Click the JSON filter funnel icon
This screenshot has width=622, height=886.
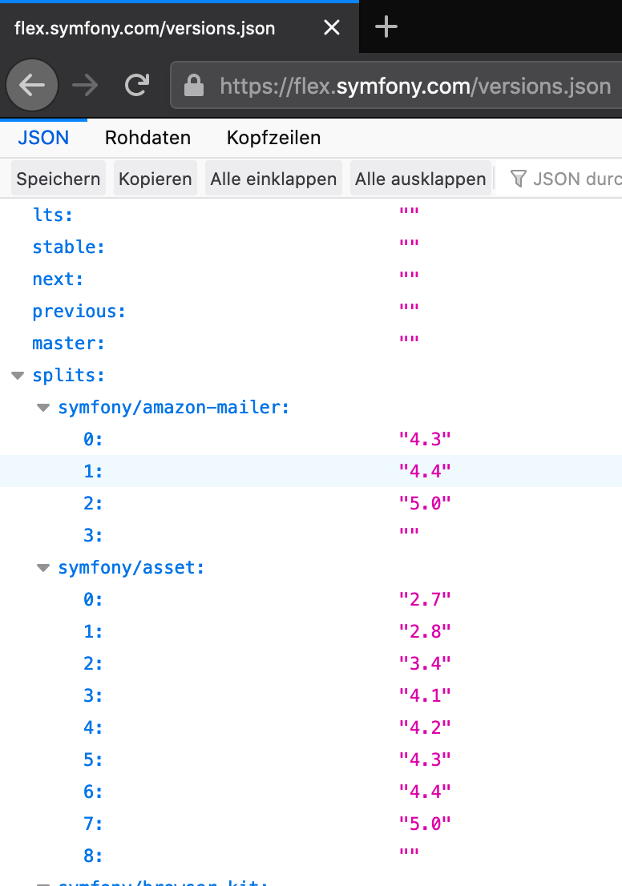518,179
